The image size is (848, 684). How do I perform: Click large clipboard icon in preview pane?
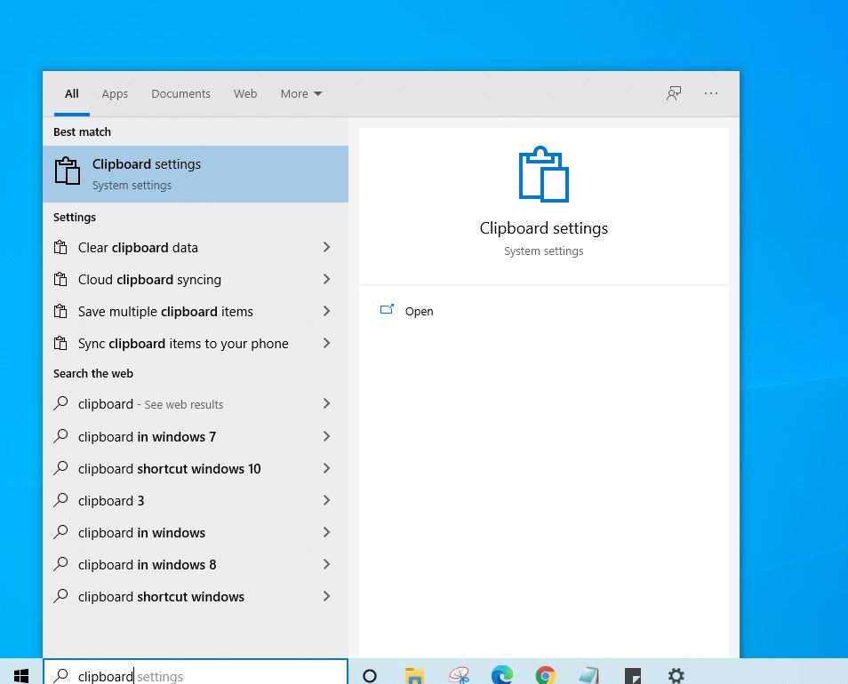tap(543, 174)
